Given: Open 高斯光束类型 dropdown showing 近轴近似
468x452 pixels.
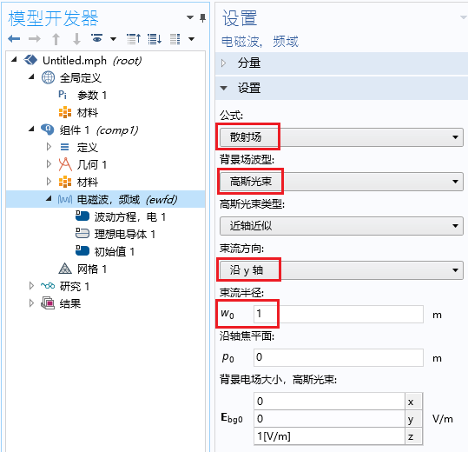Looking at the screenshot, I should (x=341, y=226).
